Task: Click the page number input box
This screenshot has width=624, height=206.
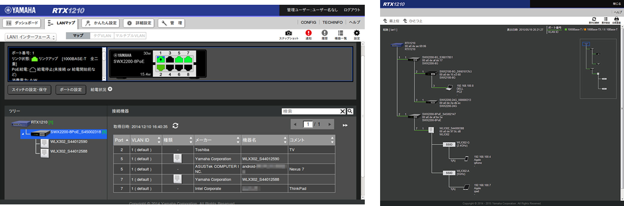Action: 308,125
